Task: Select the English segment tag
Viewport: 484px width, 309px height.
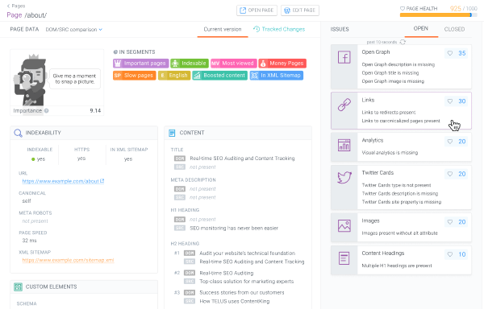Action: [174, 76]
